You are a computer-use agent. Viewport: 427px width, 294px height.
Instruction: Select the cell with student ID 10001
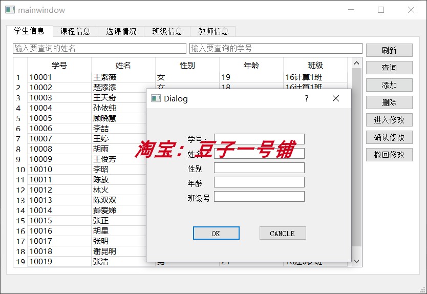coord(59,77)
